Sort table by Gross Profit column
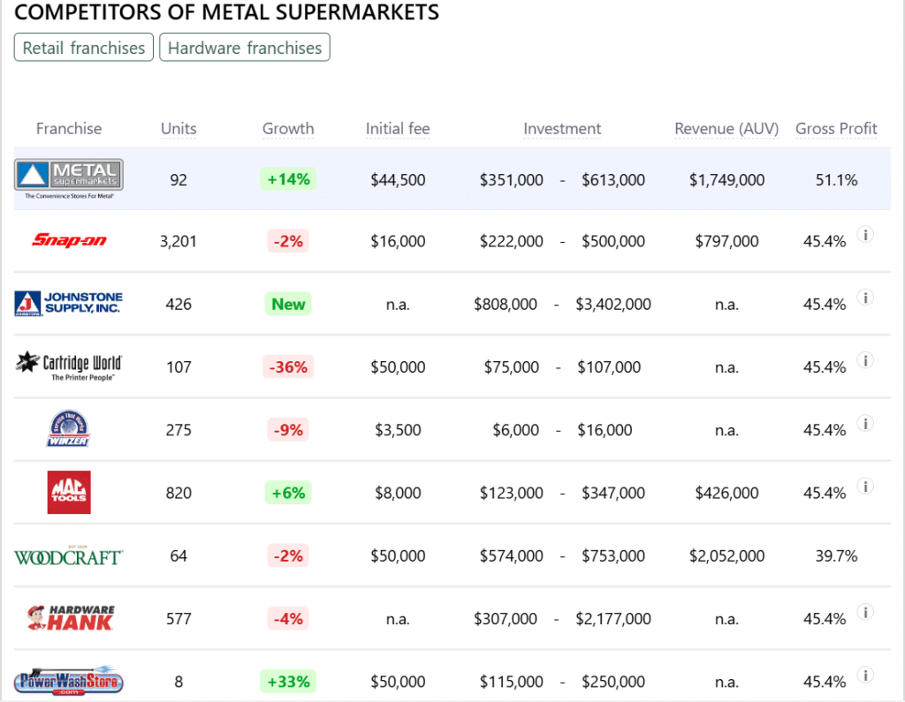905x702 pixels. click(x=836, y=129)
